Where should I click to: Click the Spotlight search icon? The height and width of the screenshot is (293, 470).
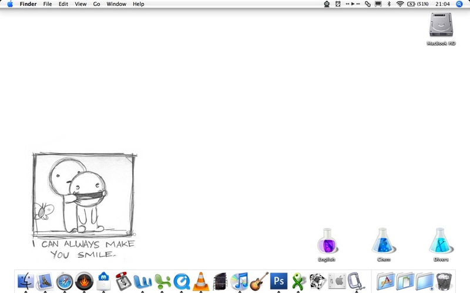click(x=459, y=4)
